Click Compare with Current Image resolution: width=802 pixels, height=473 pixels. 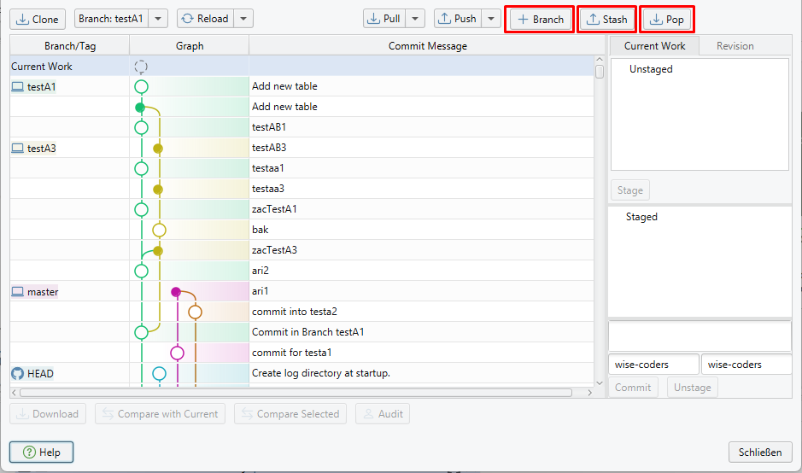(x=160, y=414)
